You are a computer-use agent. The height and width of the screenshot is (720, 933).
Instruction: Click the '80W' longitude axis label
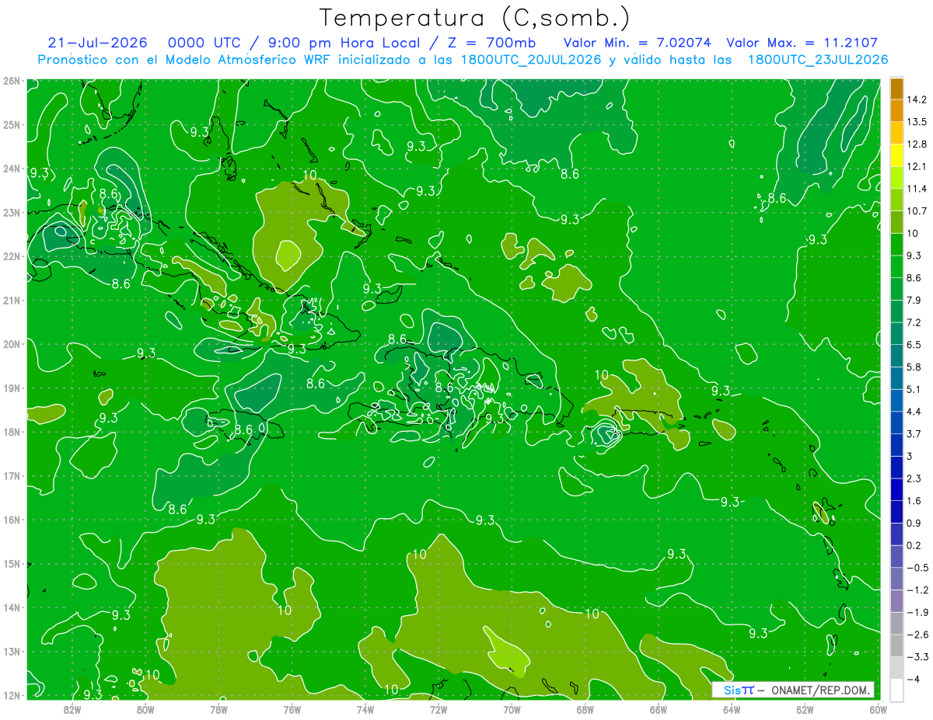pyautogui.click(x=145, y=709)
